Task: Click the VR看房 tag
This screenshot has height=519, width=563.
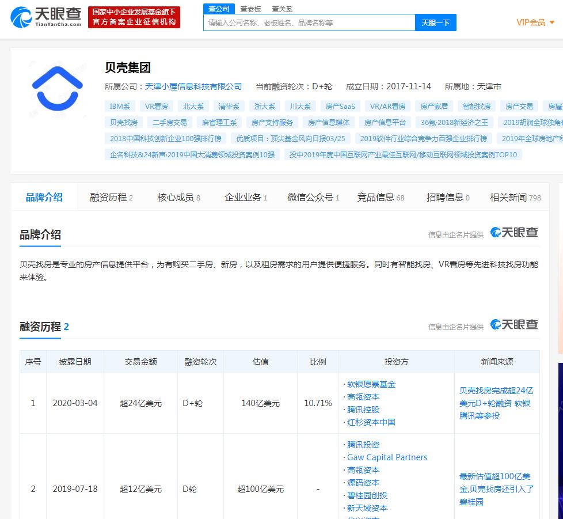Action: coord(156,107)
